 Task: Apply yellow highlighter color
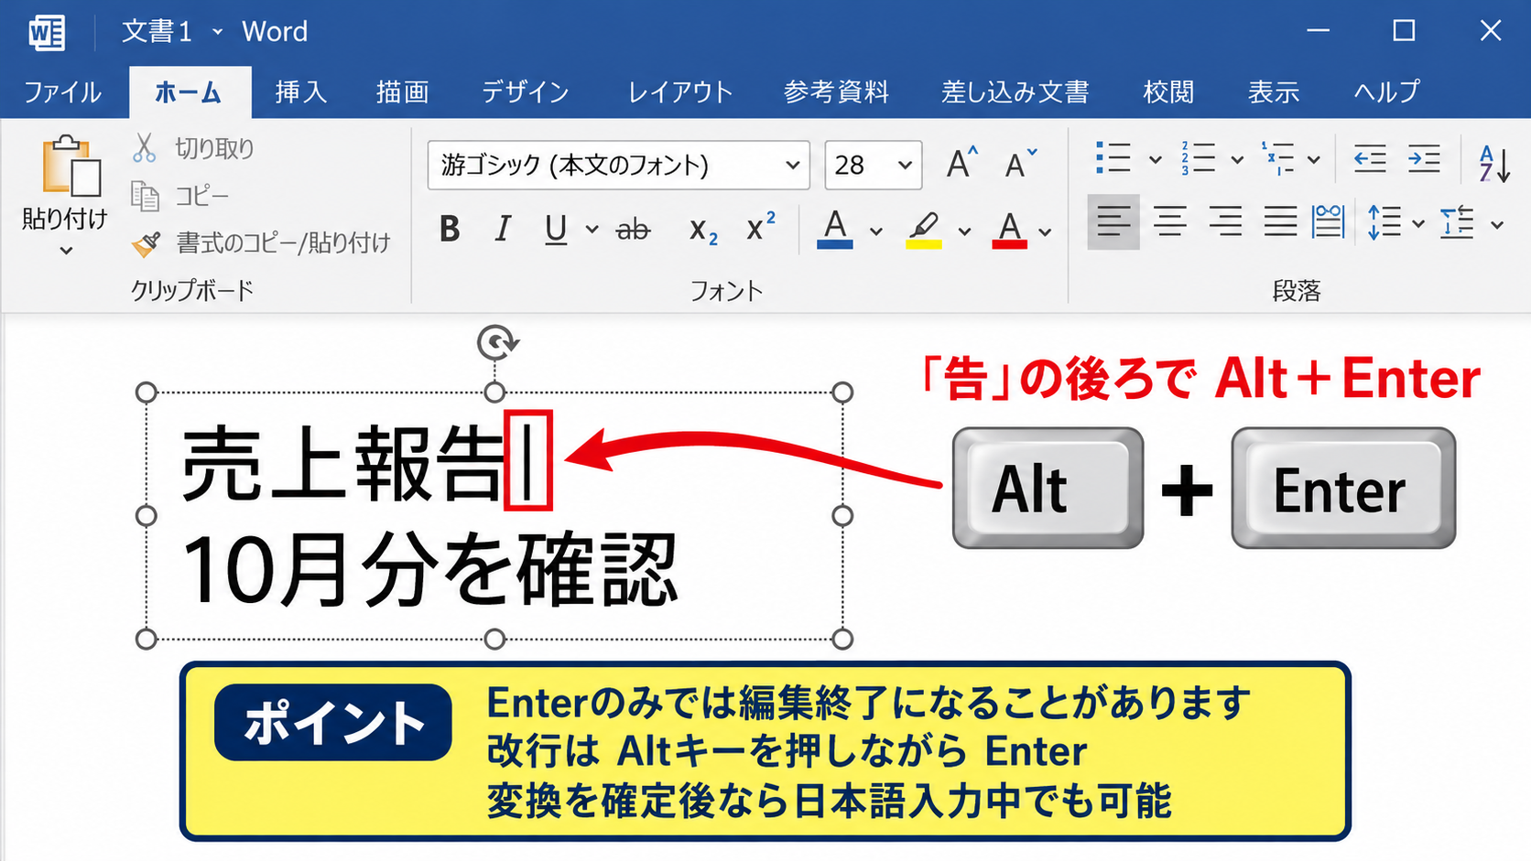coord(924,230)
